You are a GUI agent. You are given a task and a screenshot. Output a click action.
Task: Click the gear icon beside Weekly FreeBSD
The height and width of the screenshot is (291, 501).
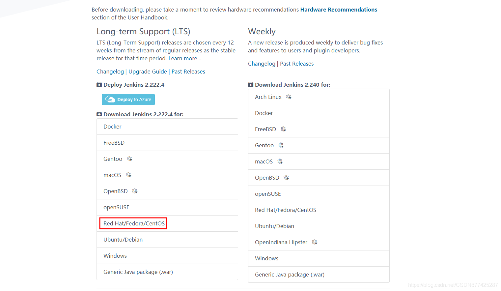[283, 129]
